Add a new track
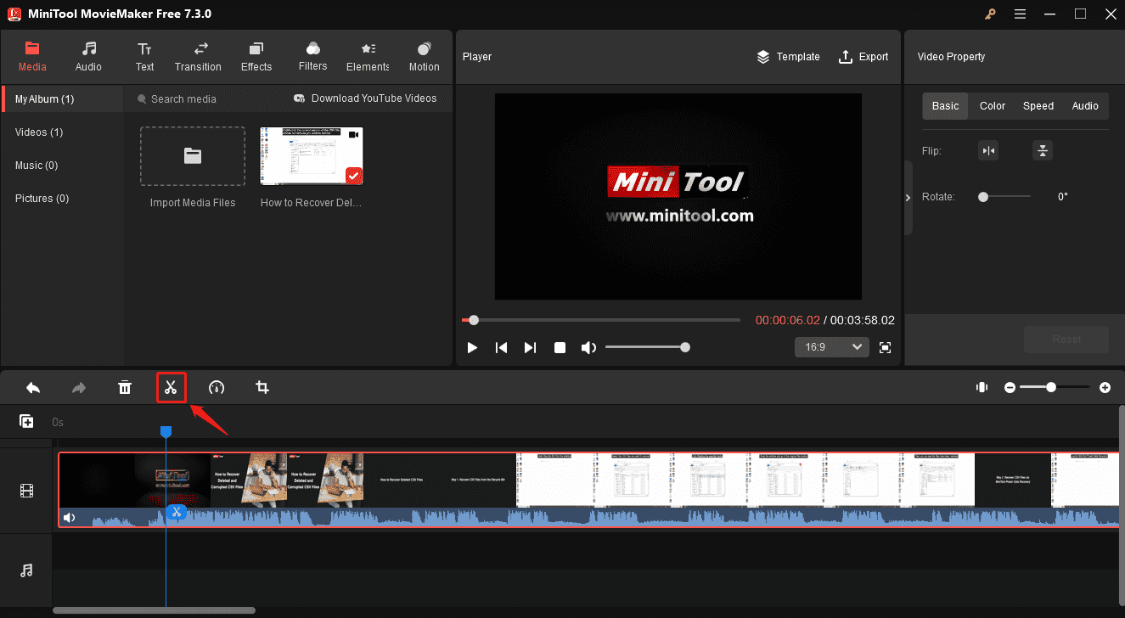This screenshot has width=1125, height=618. [26, 422]
